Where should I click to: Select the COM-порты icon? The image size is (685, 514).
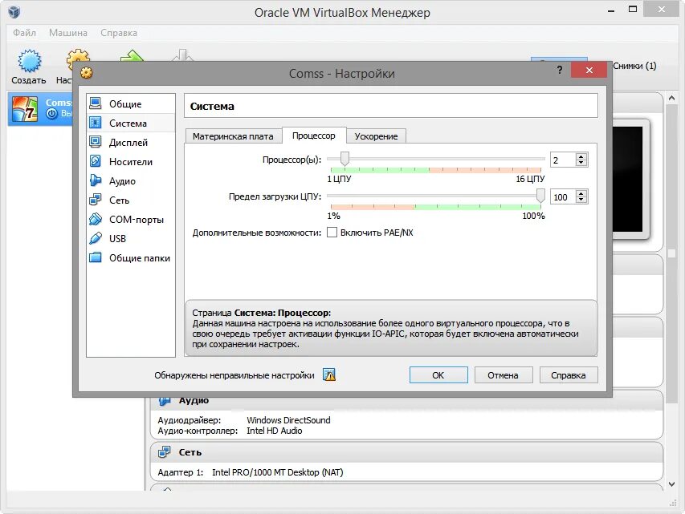coord(96,219)
